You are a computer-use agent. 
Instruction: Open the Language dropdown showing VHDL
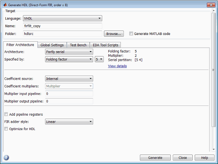62,18
